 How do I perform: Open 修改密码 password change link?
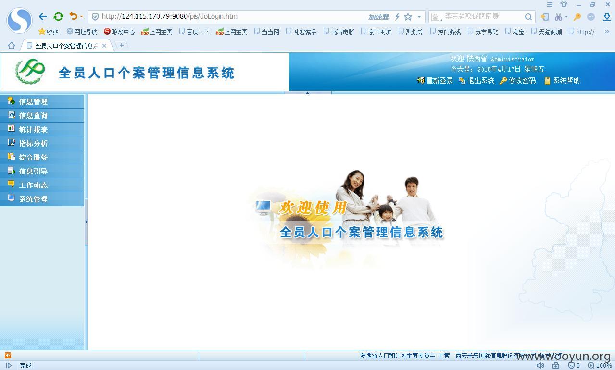[x=518, y=81]
